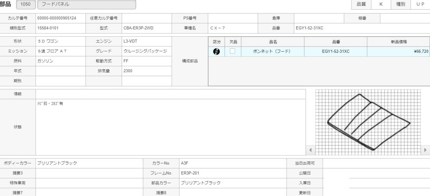Click the 品番 column header in the parts table
The width and height of the screenshot is (430, 196).
point(336,42)
